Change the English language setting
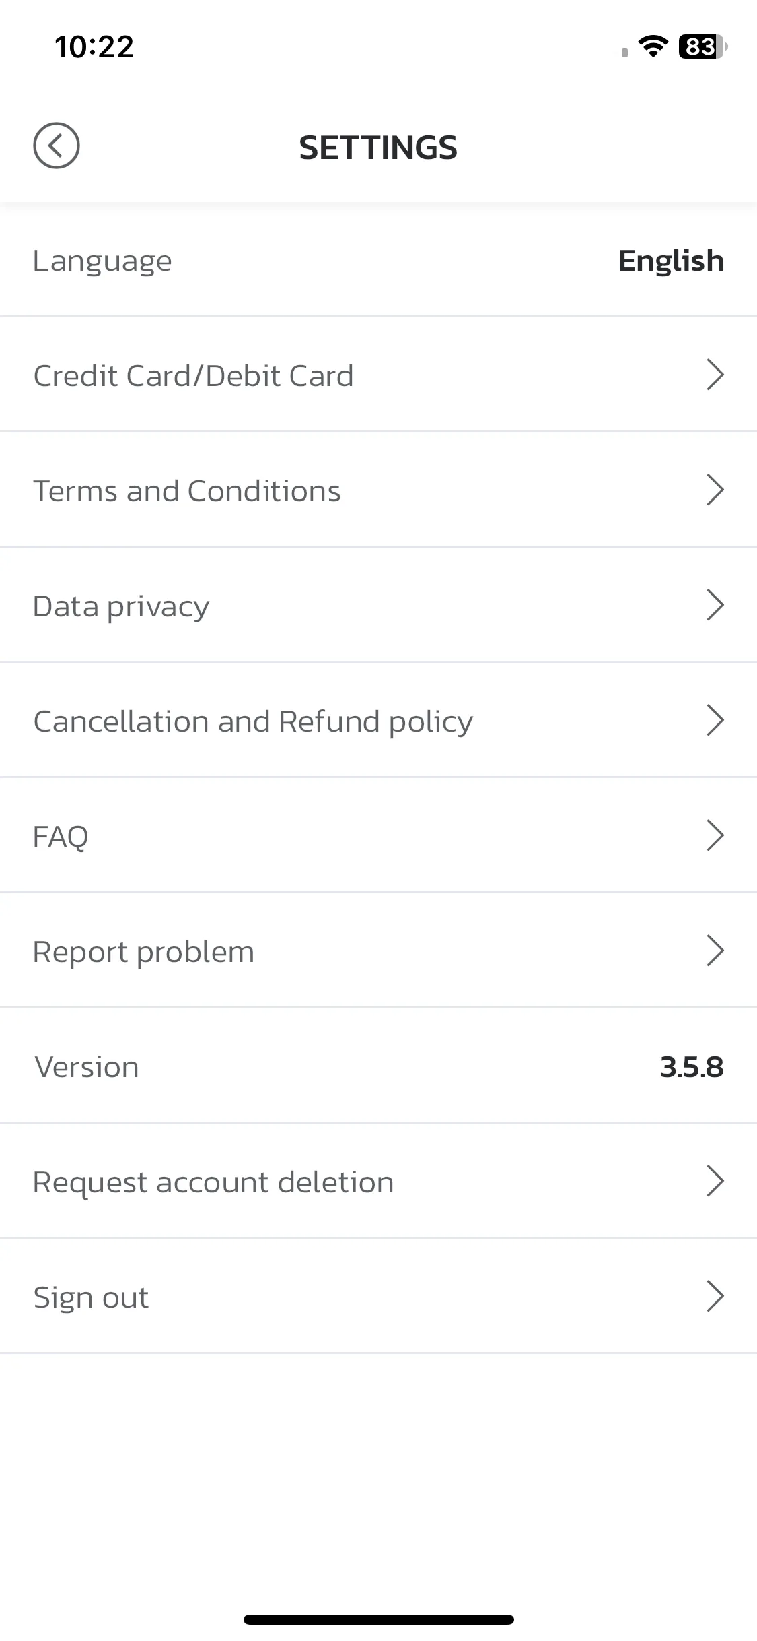Screen dimensions: 757x1641 [x=671, y=261]
